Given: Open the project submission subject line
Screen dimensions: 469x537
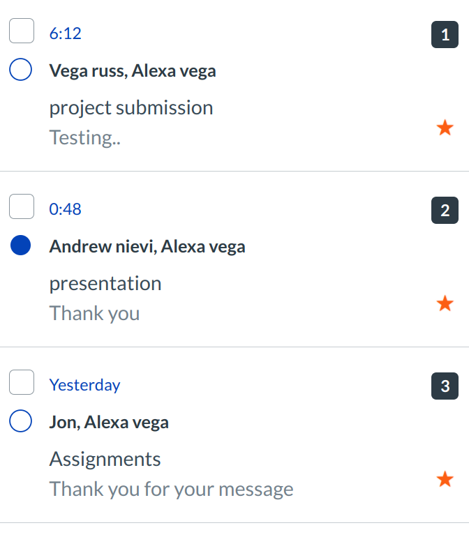Looking at the screenshot, I should pos(131,108).
